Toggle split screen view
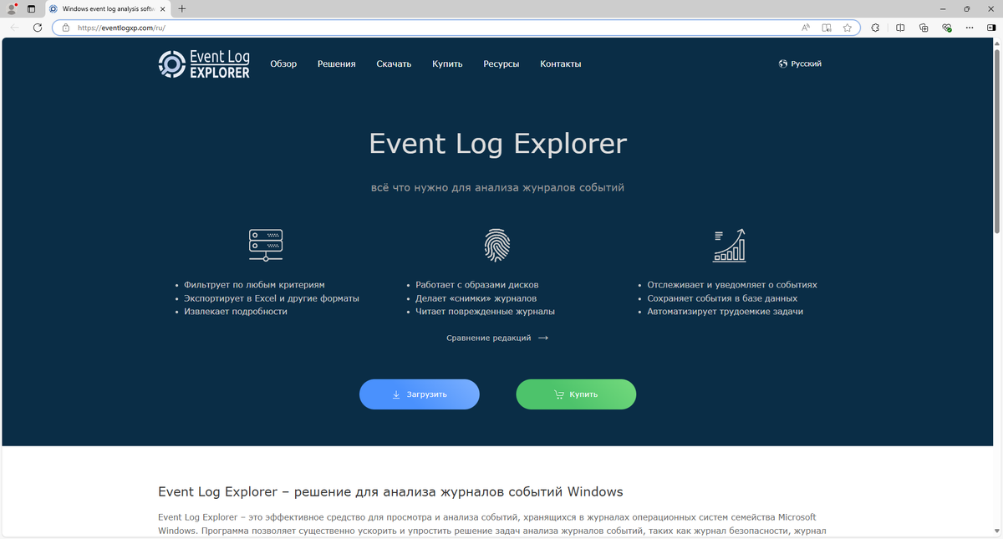Viewport: 1003px width, 539px height. 900,28
